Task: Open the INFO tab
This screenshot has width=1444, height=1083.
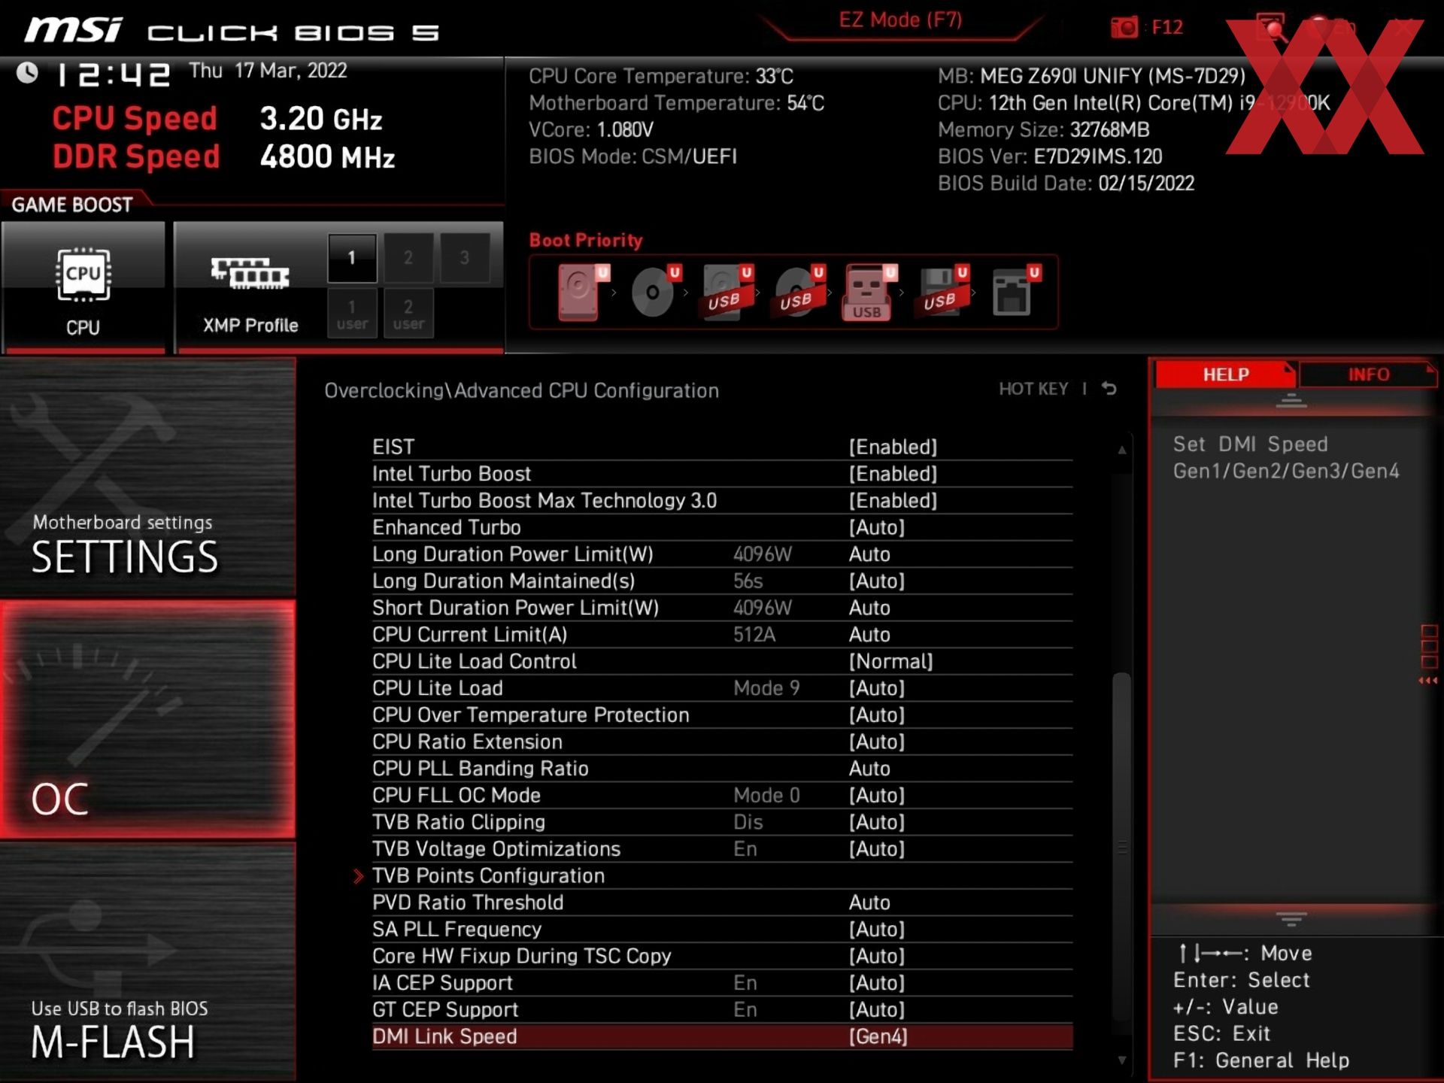Action: (x=1367, y=375)
